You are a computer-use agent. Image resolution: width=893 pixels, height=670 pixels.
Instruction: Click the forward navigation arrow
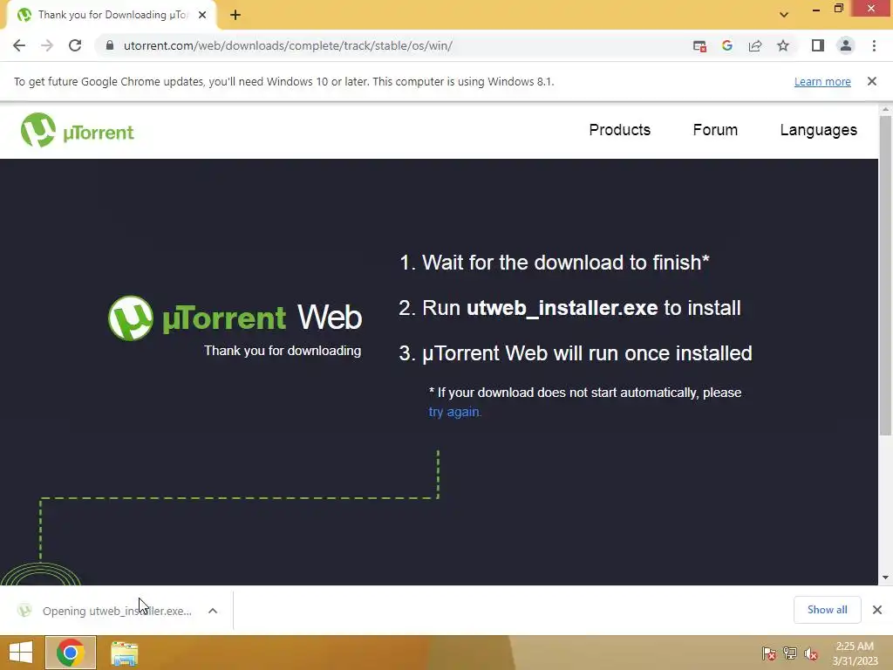tap(47, 45)
